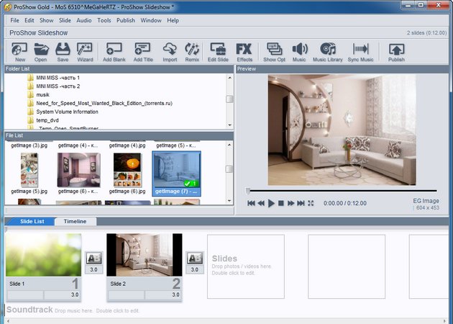Image resolution: width=453 pixels, height=324 pixels.
Task: Open the Remix tool
Action: [x=192, y=51]
